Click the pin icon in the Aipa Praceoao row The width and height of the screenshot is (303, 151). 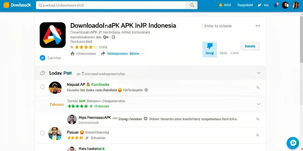258,119
